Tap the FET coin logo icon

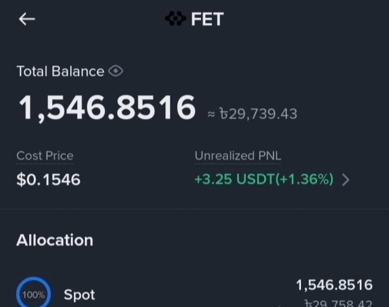(176, 18)
